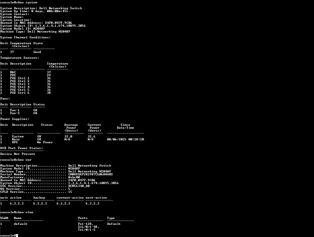
Task: Select the PHY sensor row showing 29
Action: pyautogui.click(x=26, y=75)
